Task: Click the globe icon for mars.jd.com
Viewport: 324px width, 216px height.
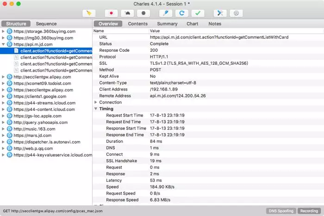Action: 10,136
